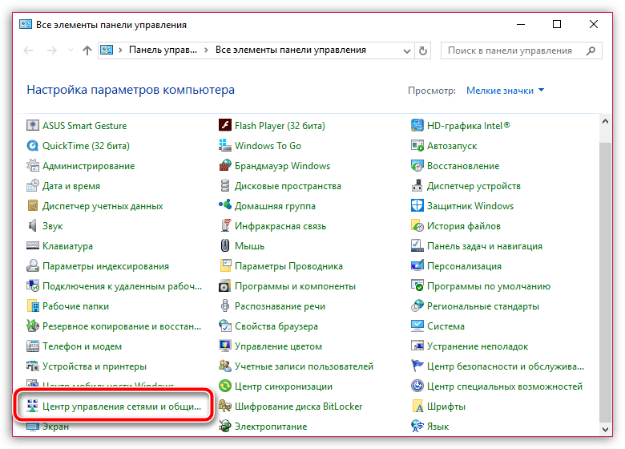
Task: Click the Клавиатура keyboard icon
Action: [33, 245]
